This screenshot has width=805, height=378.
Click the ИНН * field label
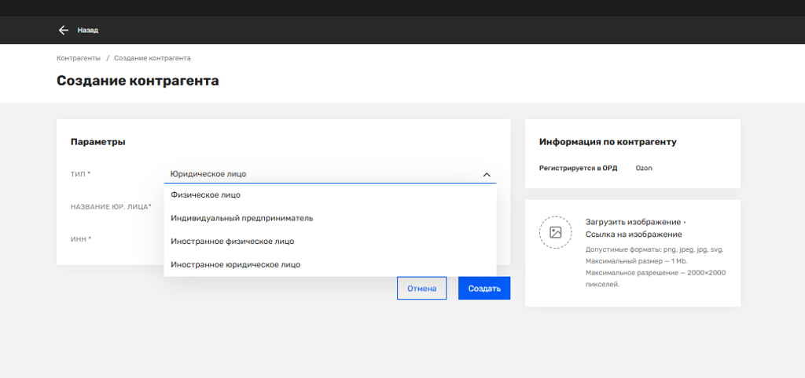coord(81,238)
